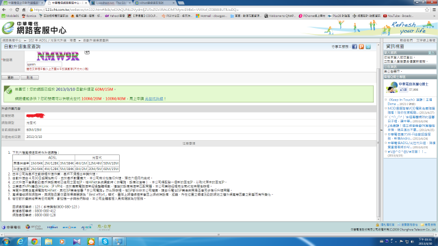
Task: Click the Chunghwa Telecom e-logo
Action: pyautogui.click(x=8, y=28)
